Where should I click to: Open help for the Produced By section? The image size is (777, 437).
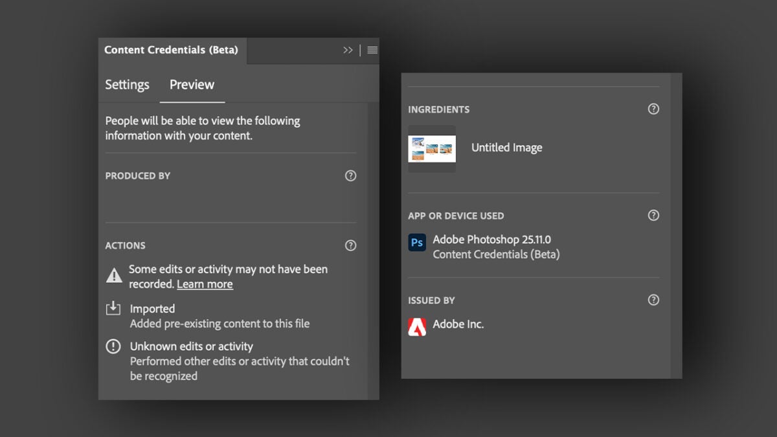[350, 176]
